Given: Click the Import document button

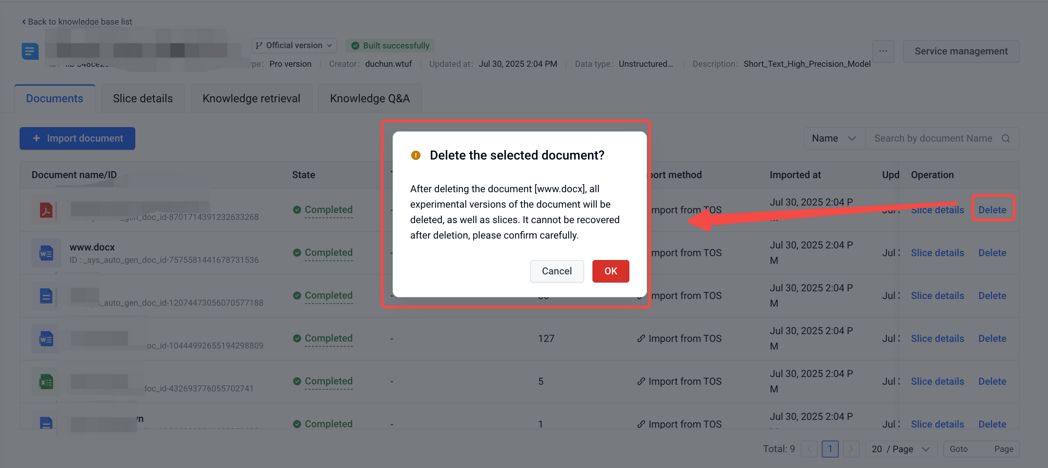Looking at the screenshot, I should (77, 138).
